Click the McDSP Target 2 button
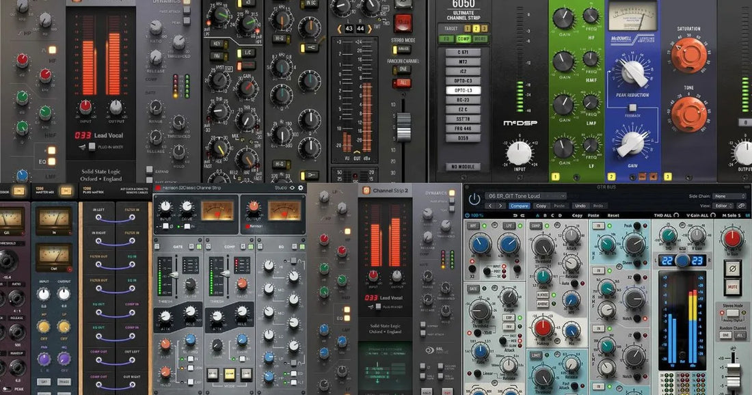 point(476,29)
